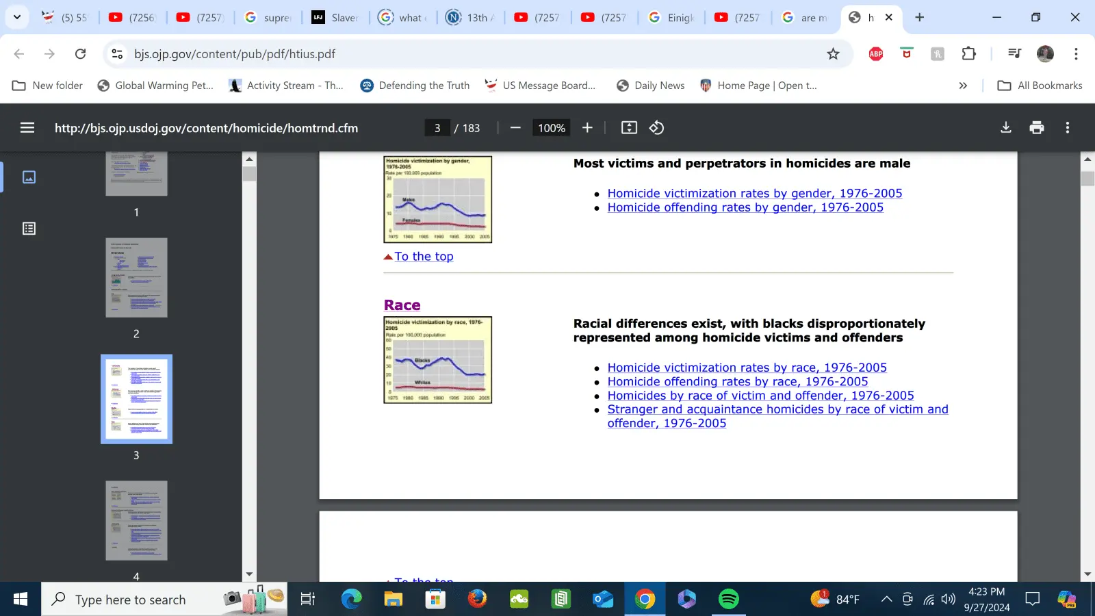The height and width of the screenshot is (616, 1095).
Task: Print the PDF document
Action: tap(1036, 127)
